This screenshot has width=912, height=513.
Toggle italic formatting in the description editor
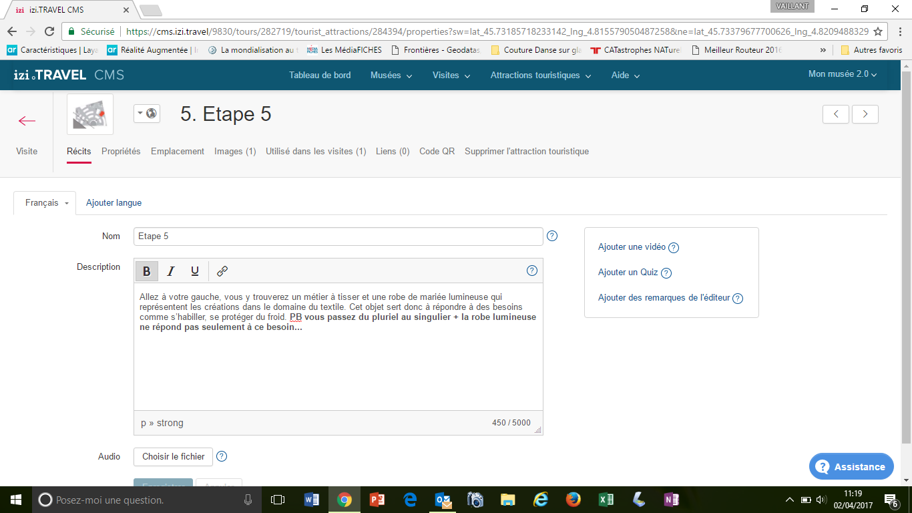171,271
